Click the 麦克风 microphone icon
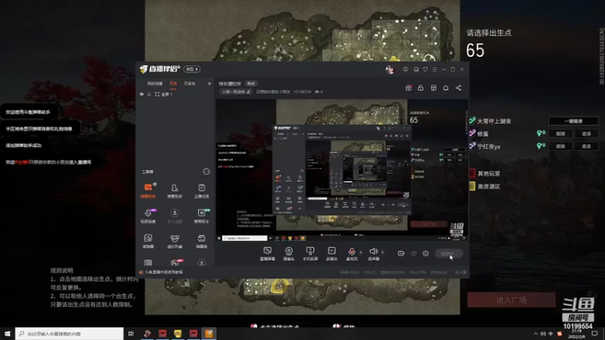The width and height of the screenshot is (605, 340). (x=352, y=252)
